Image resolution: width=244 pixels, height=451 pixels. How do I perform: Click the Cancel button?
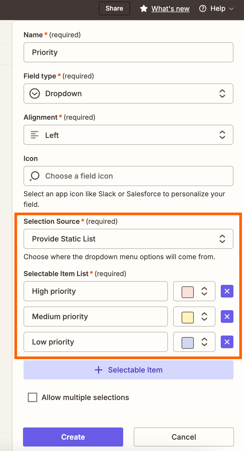point(184,437)
